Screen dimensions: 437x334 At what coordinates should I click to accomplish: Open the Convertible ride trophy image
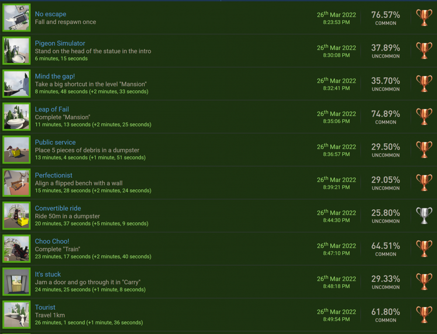pos(17,216)
